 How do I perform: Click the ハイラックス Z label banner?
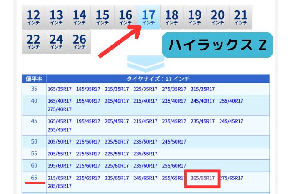pyautogui.click(x=217, y=45)
